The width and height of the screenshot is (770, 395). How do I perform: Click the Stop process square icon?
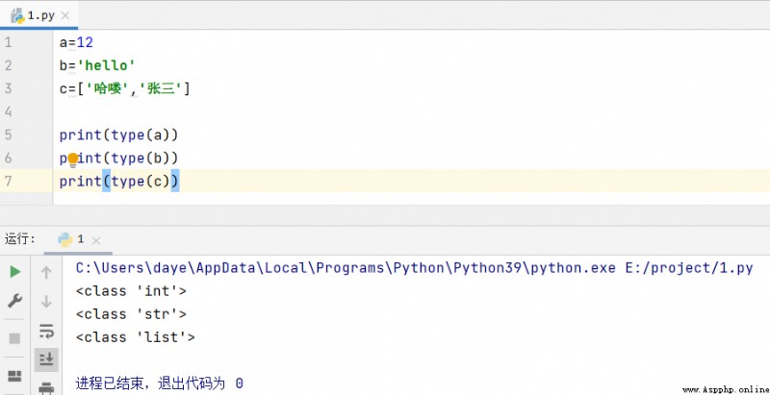click(15, 338)
